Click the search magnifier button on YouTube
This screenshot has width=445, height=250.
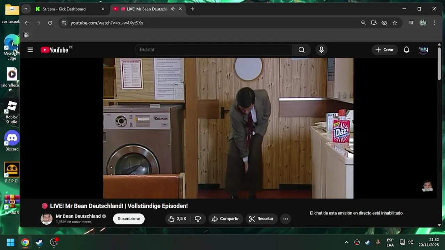coord(301,50)
